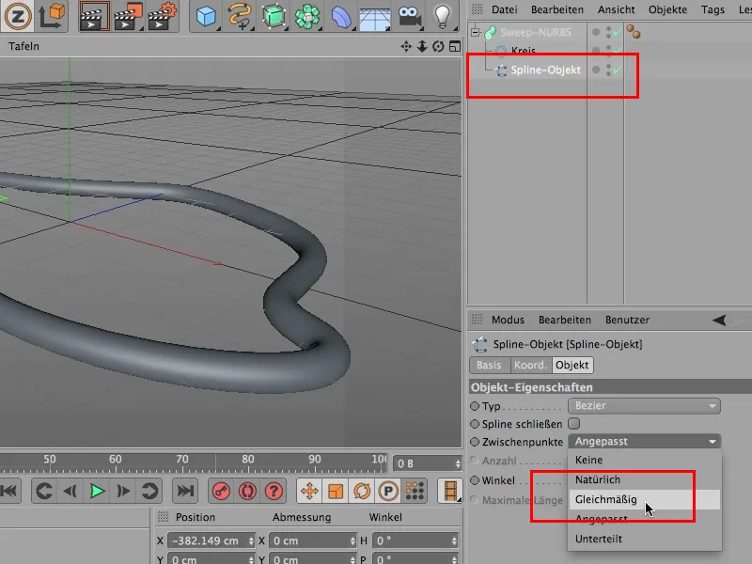This screenshot has width=752, height=564.
Task: Toggle Spline-Objekt visibility dots
Action: click(x=608, y=70)
